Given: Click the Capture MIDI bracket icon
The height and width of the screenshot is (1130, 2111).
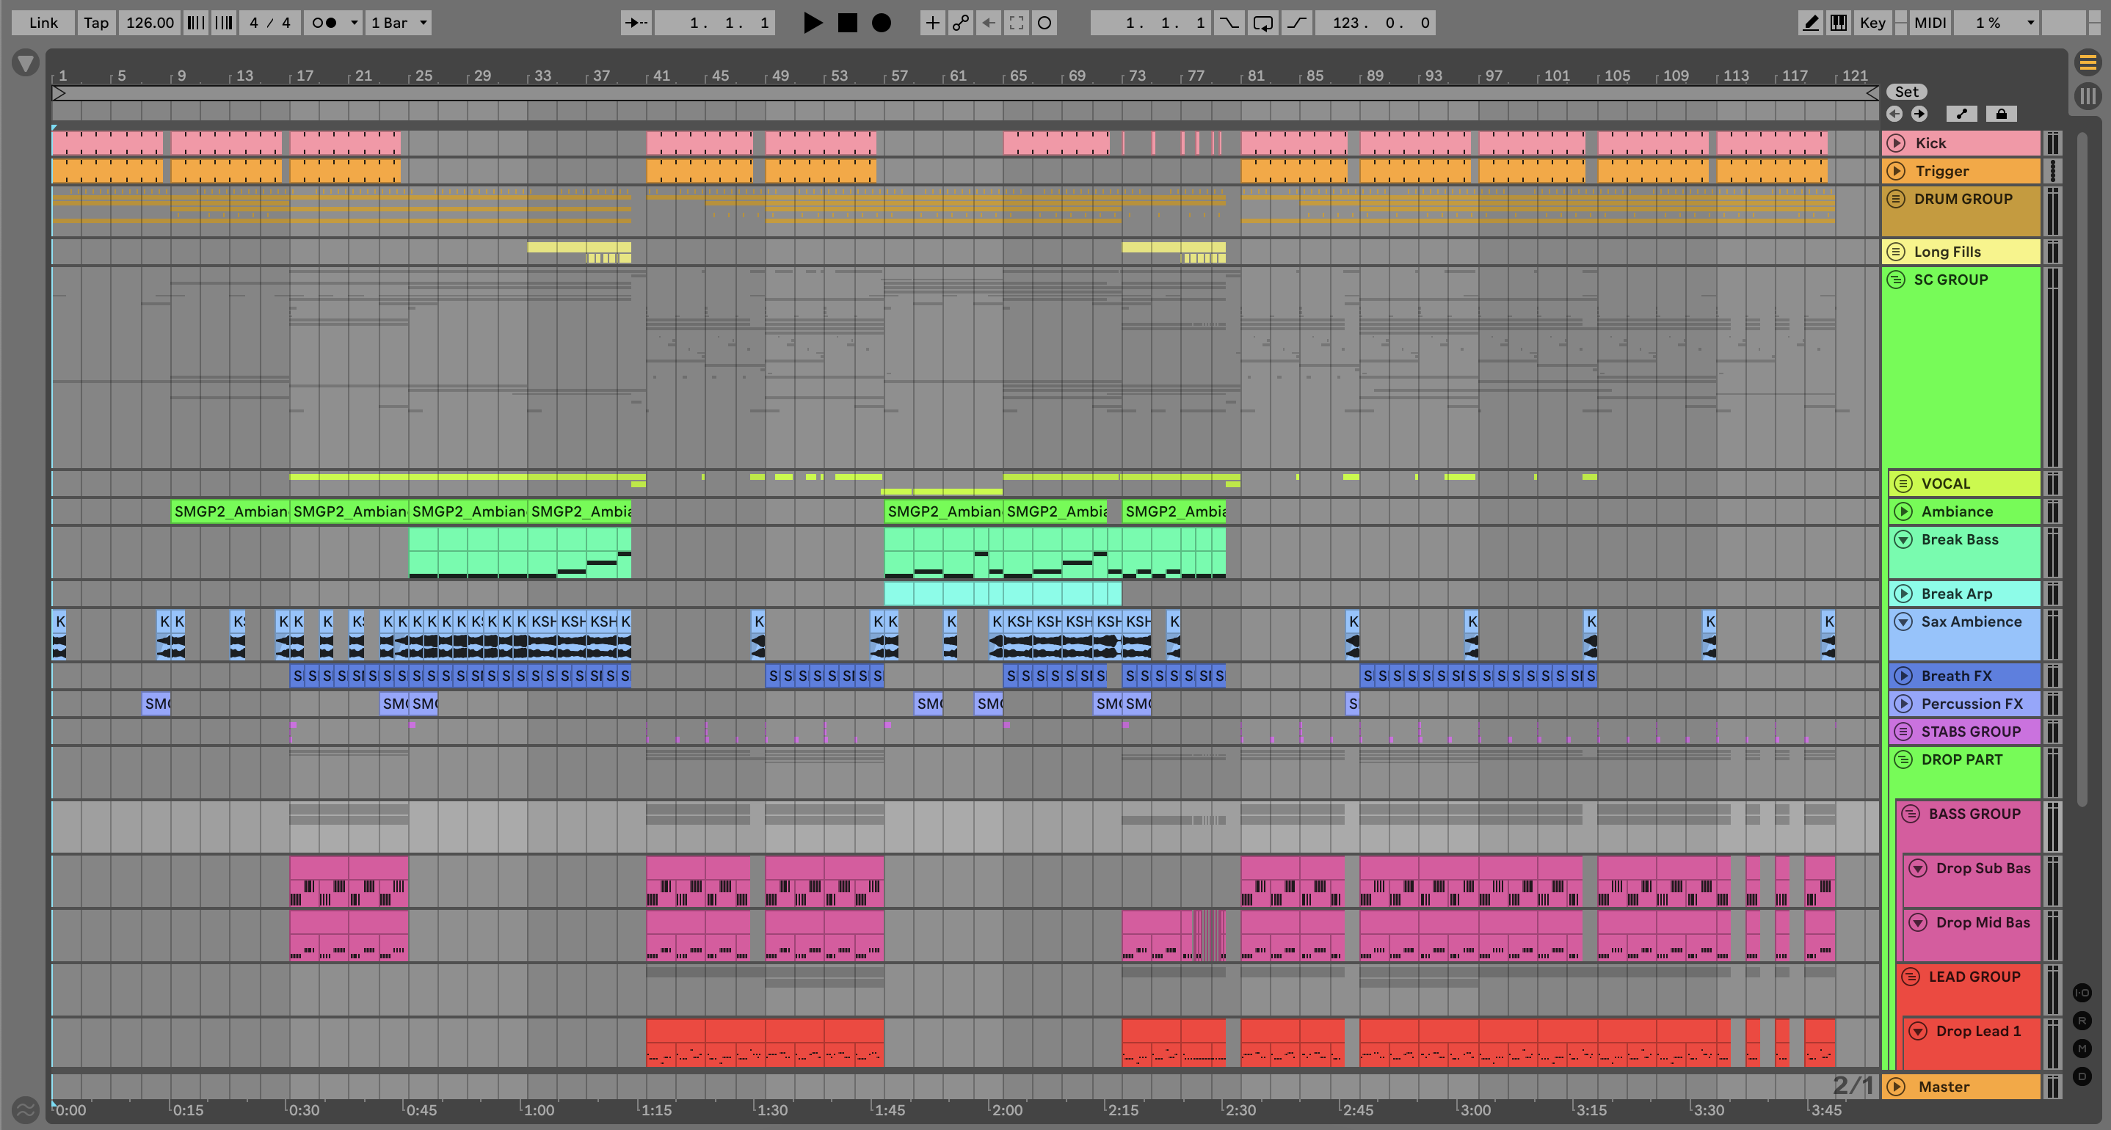Looking at the screenshot, I should click(x=1016, y=23).
